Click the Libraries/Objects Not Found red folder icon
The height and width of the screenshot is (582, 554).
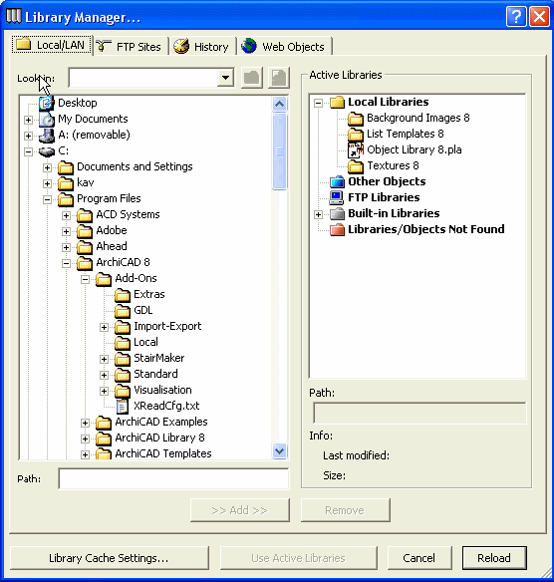click(337, 230)
